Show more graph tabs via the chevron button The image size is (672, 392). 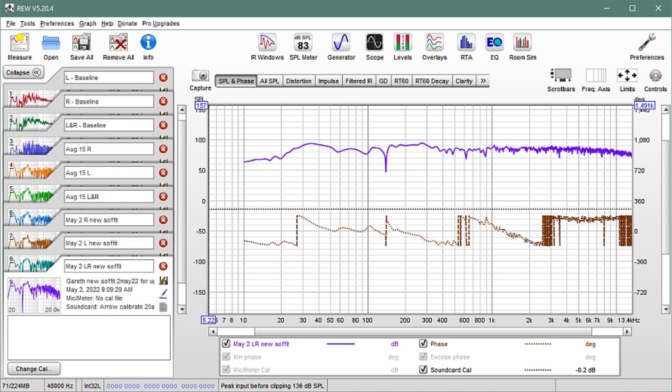click(483, 81)
